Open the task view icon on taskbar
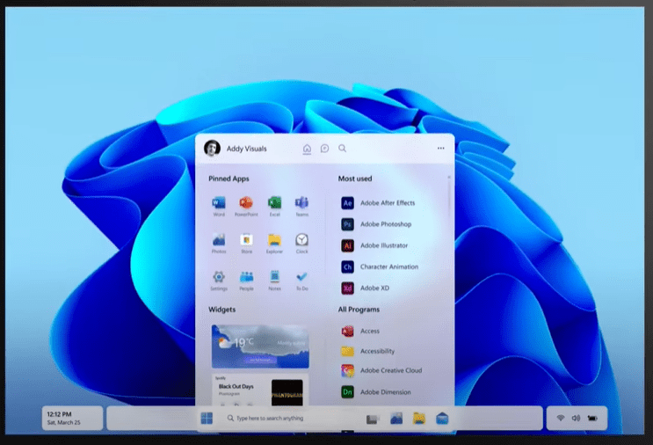The width and height of the screenshot is (653, 445). [x=373, y=419]
